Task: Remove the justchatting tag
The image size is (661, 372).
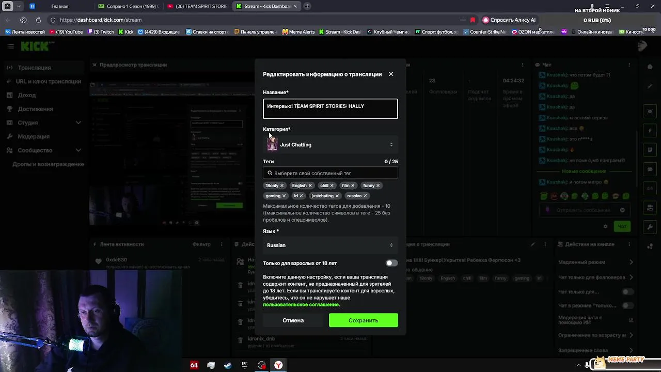Action: pos(337,196)
